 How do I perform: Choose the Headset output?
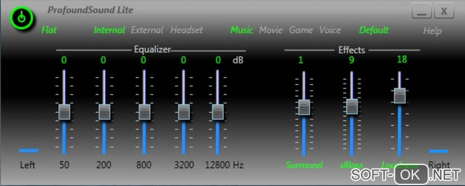point(186,30)
